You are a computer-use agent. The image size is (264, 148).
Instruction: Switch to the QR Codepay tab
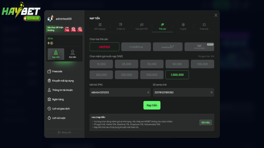100,27
